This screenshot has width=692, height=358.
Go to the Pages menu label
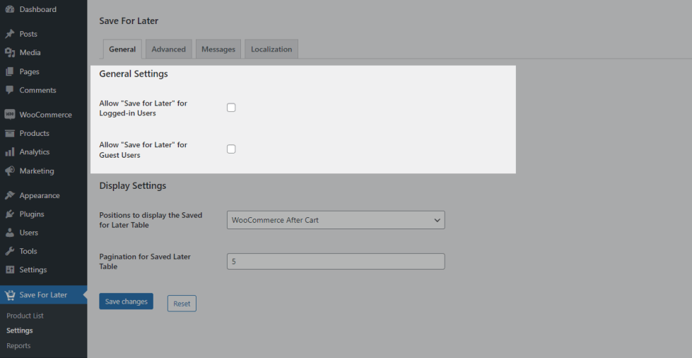[29, 71]
